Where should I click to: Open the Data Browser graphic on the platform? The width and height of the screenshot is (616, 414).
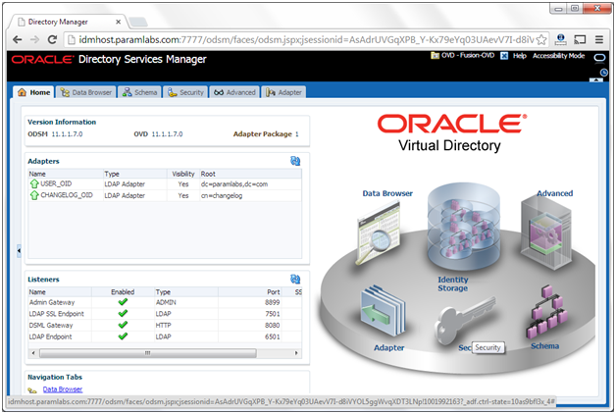pyautogui.click(x=379, y=233)
